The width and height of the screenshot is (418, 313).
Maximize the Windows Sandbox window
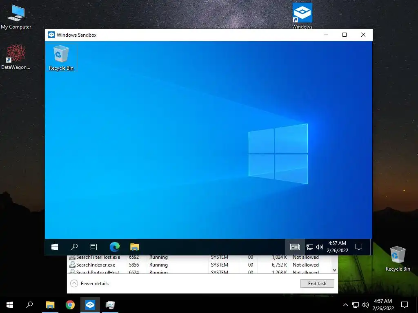pos(345,35)
